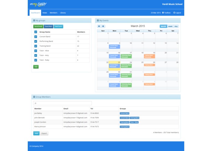Click the '4 Members - (50 Total members)' text
The height and width of the screenshot is (151, 212).
(166, 132)
